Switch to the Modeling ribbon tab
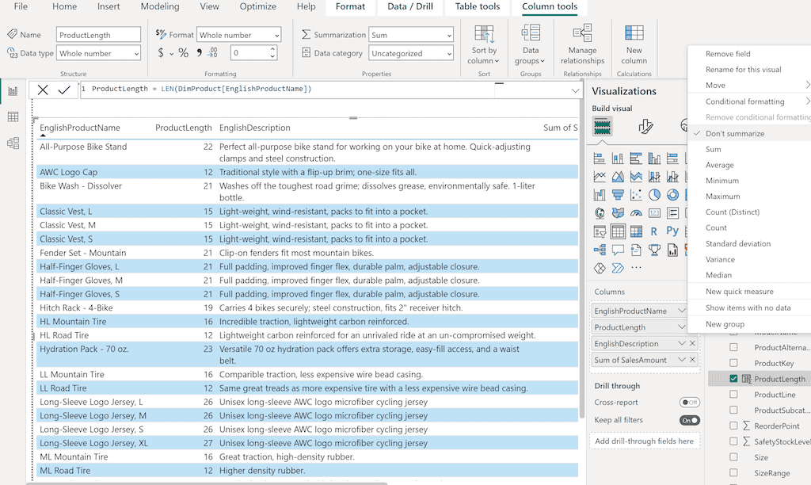The width and height of the screenshot is (811, 485). click(x=160, y=6)
